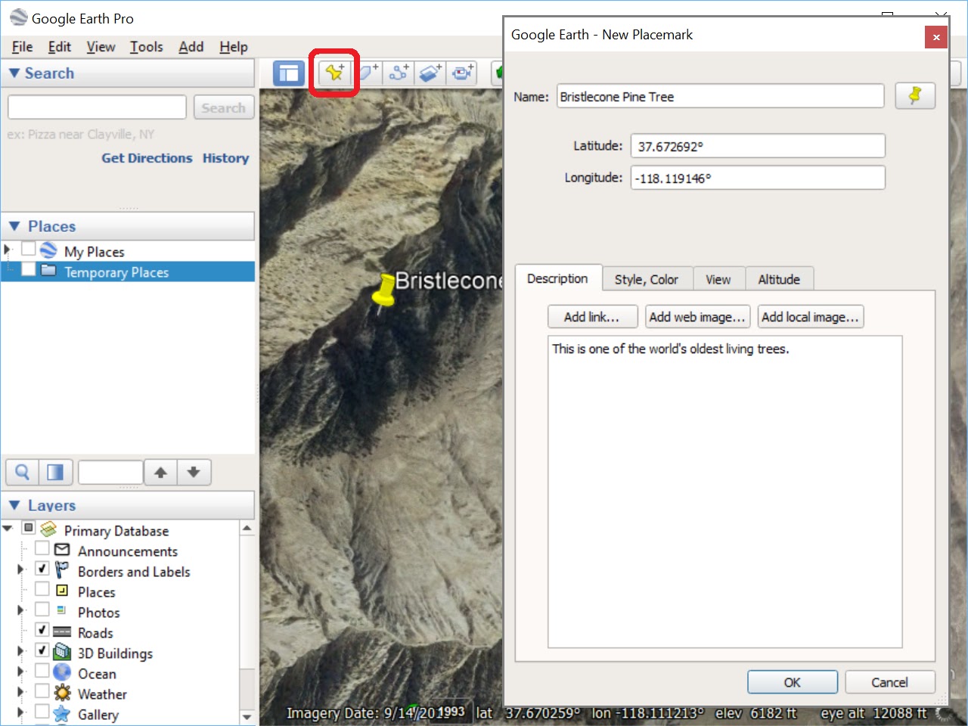Click the Weather sun layer icon

(62, 692)
